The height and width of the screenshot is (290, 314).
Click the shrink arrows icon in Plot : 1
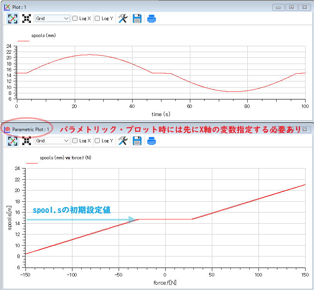27,19
